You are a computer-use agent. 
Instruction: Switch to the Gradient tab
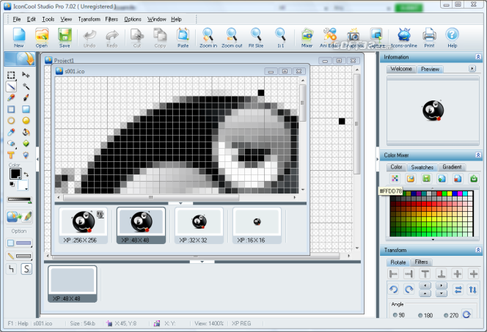tap(452, 167)
